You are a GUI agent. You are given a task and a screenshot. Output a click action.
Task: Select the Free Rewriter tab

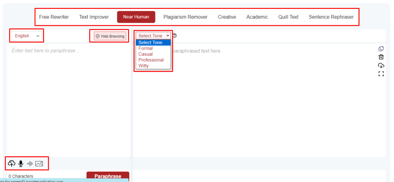pos(54,17)
